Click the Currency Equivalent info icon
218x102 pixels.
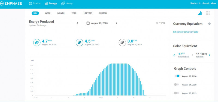pyautogui.click(x=209, y=24)
